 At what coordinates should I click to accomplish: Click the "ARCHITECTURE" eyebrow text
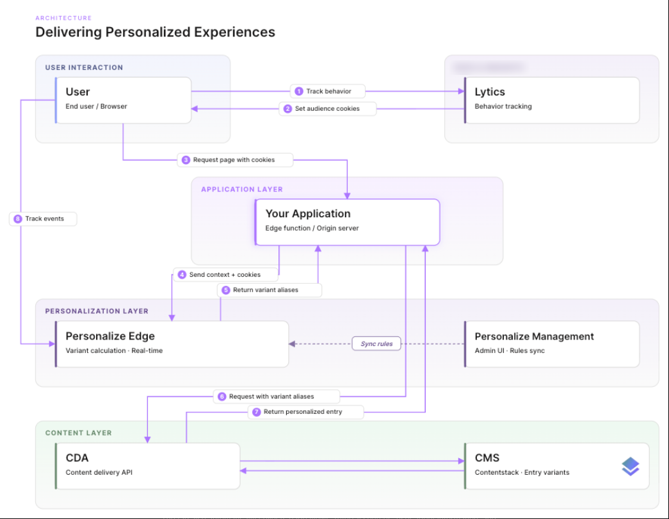pos(63,18)
